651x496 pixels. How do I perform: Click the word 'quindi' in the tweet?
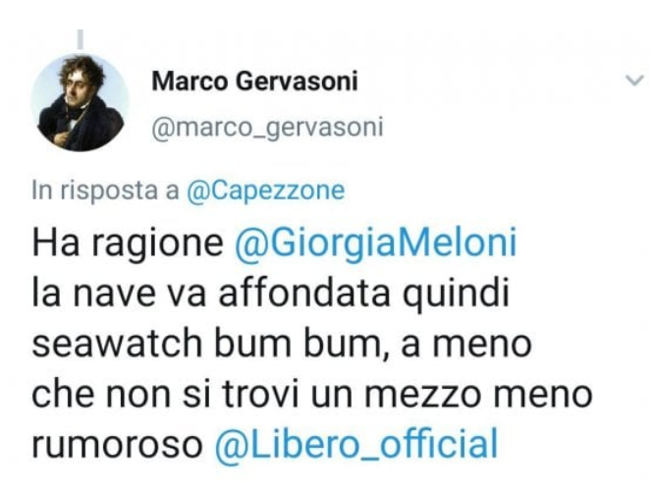[456, 296]
